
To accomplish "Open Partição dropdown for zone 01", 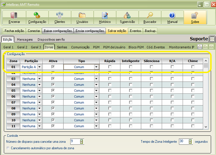I will pos(39,67).
